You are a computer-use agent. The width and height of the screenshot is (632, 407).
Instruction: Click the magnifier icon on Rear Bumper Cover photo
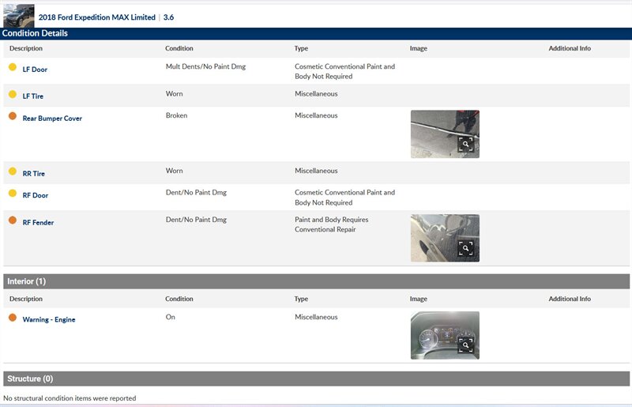coord(466,144)
